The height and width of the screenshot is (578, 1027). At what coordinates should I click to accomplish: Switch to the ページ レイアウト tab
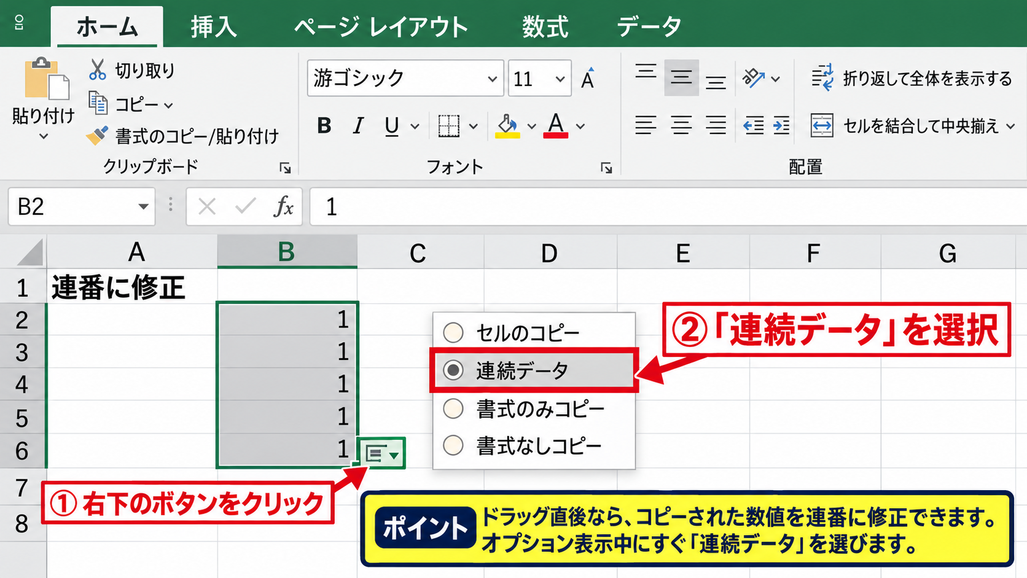pyautogui.click(x=381, y=27)
